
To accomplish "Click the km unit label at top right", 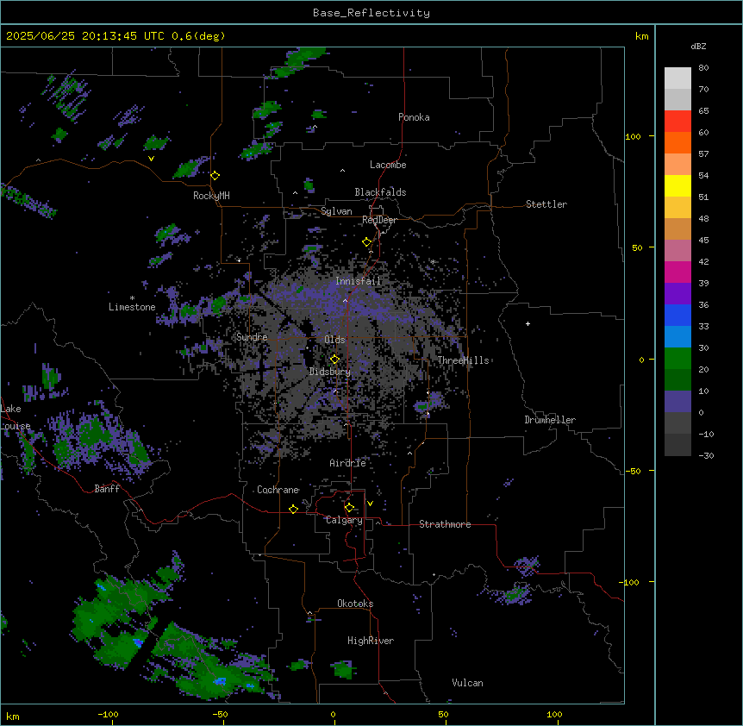I will point(642,36).
